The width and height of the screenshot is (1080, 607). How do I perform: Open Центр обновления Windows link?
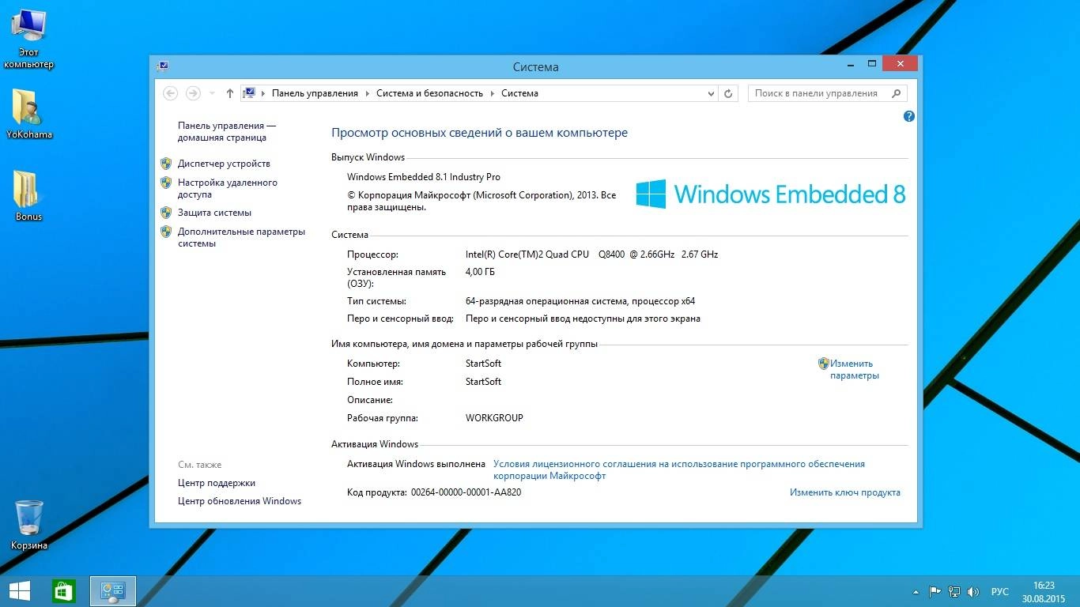click(x=240, y=501)
